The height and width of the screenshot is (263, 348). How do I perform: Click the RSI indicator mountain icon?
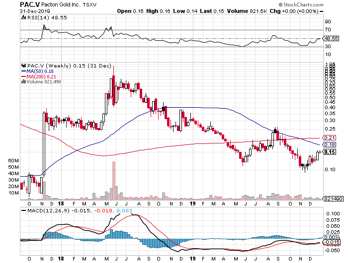pyautogui.click(x=23, y=17)
